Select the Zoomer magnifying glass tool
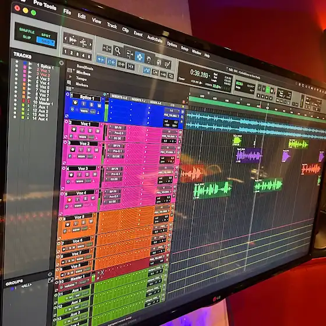Image resolution: width=326 pixels, height=326 pixels. (x=118, y=50)
